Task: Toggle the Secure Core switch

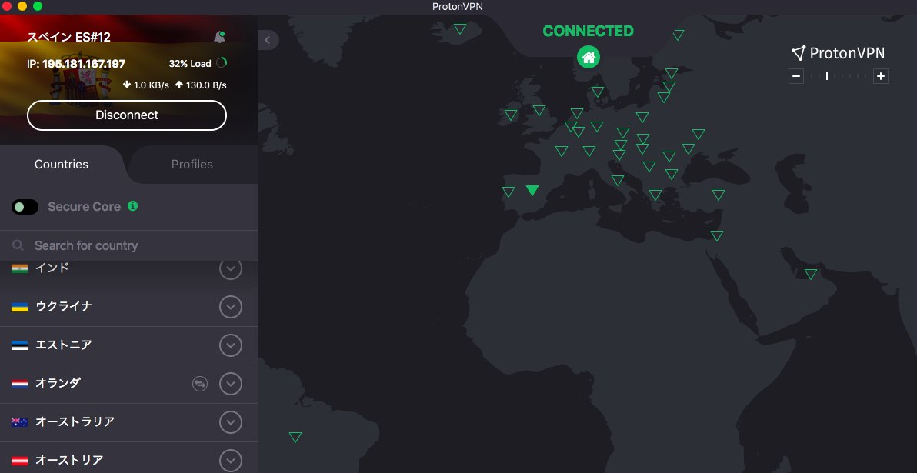Action: pyautogui.click(x=25, y=206)
